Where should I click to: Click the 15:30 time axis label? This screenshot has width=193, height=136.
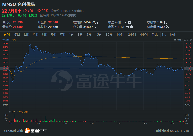point(172,123)
